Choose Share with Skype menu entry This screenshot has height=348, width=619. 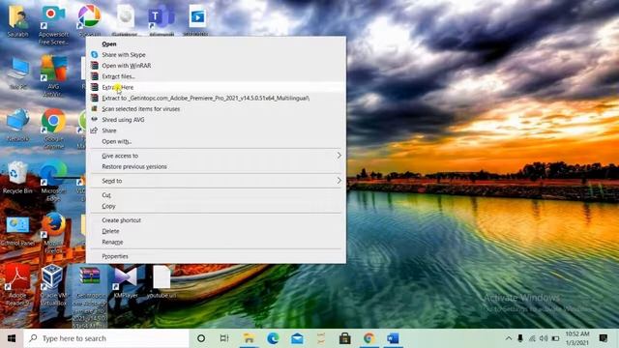click(216, 55)
